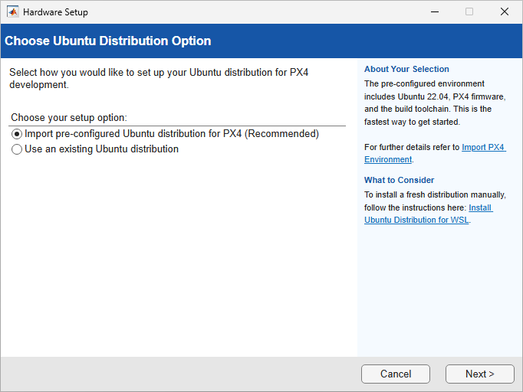Click the MATLAB icon in title bar
Viewport: 523px width, 392px height.
tap(13, 11)
